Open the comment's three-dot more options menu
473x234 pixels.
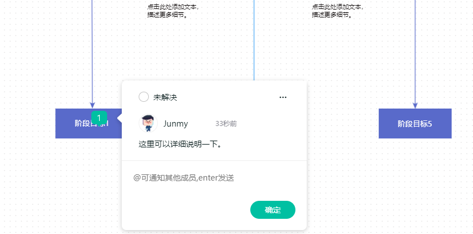tap(282, 97)
